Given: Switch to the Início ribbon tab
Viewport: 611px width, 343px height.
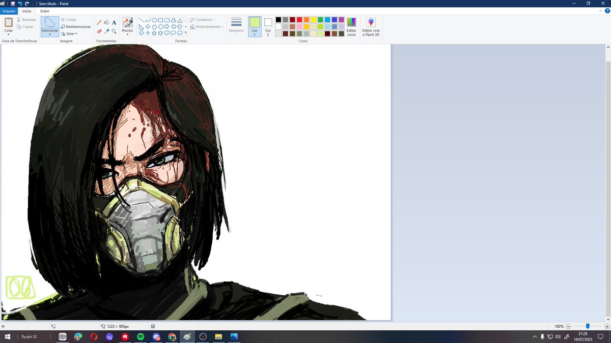Looking at the screenshot, I should pyautogui.click(x=26, y=11).
